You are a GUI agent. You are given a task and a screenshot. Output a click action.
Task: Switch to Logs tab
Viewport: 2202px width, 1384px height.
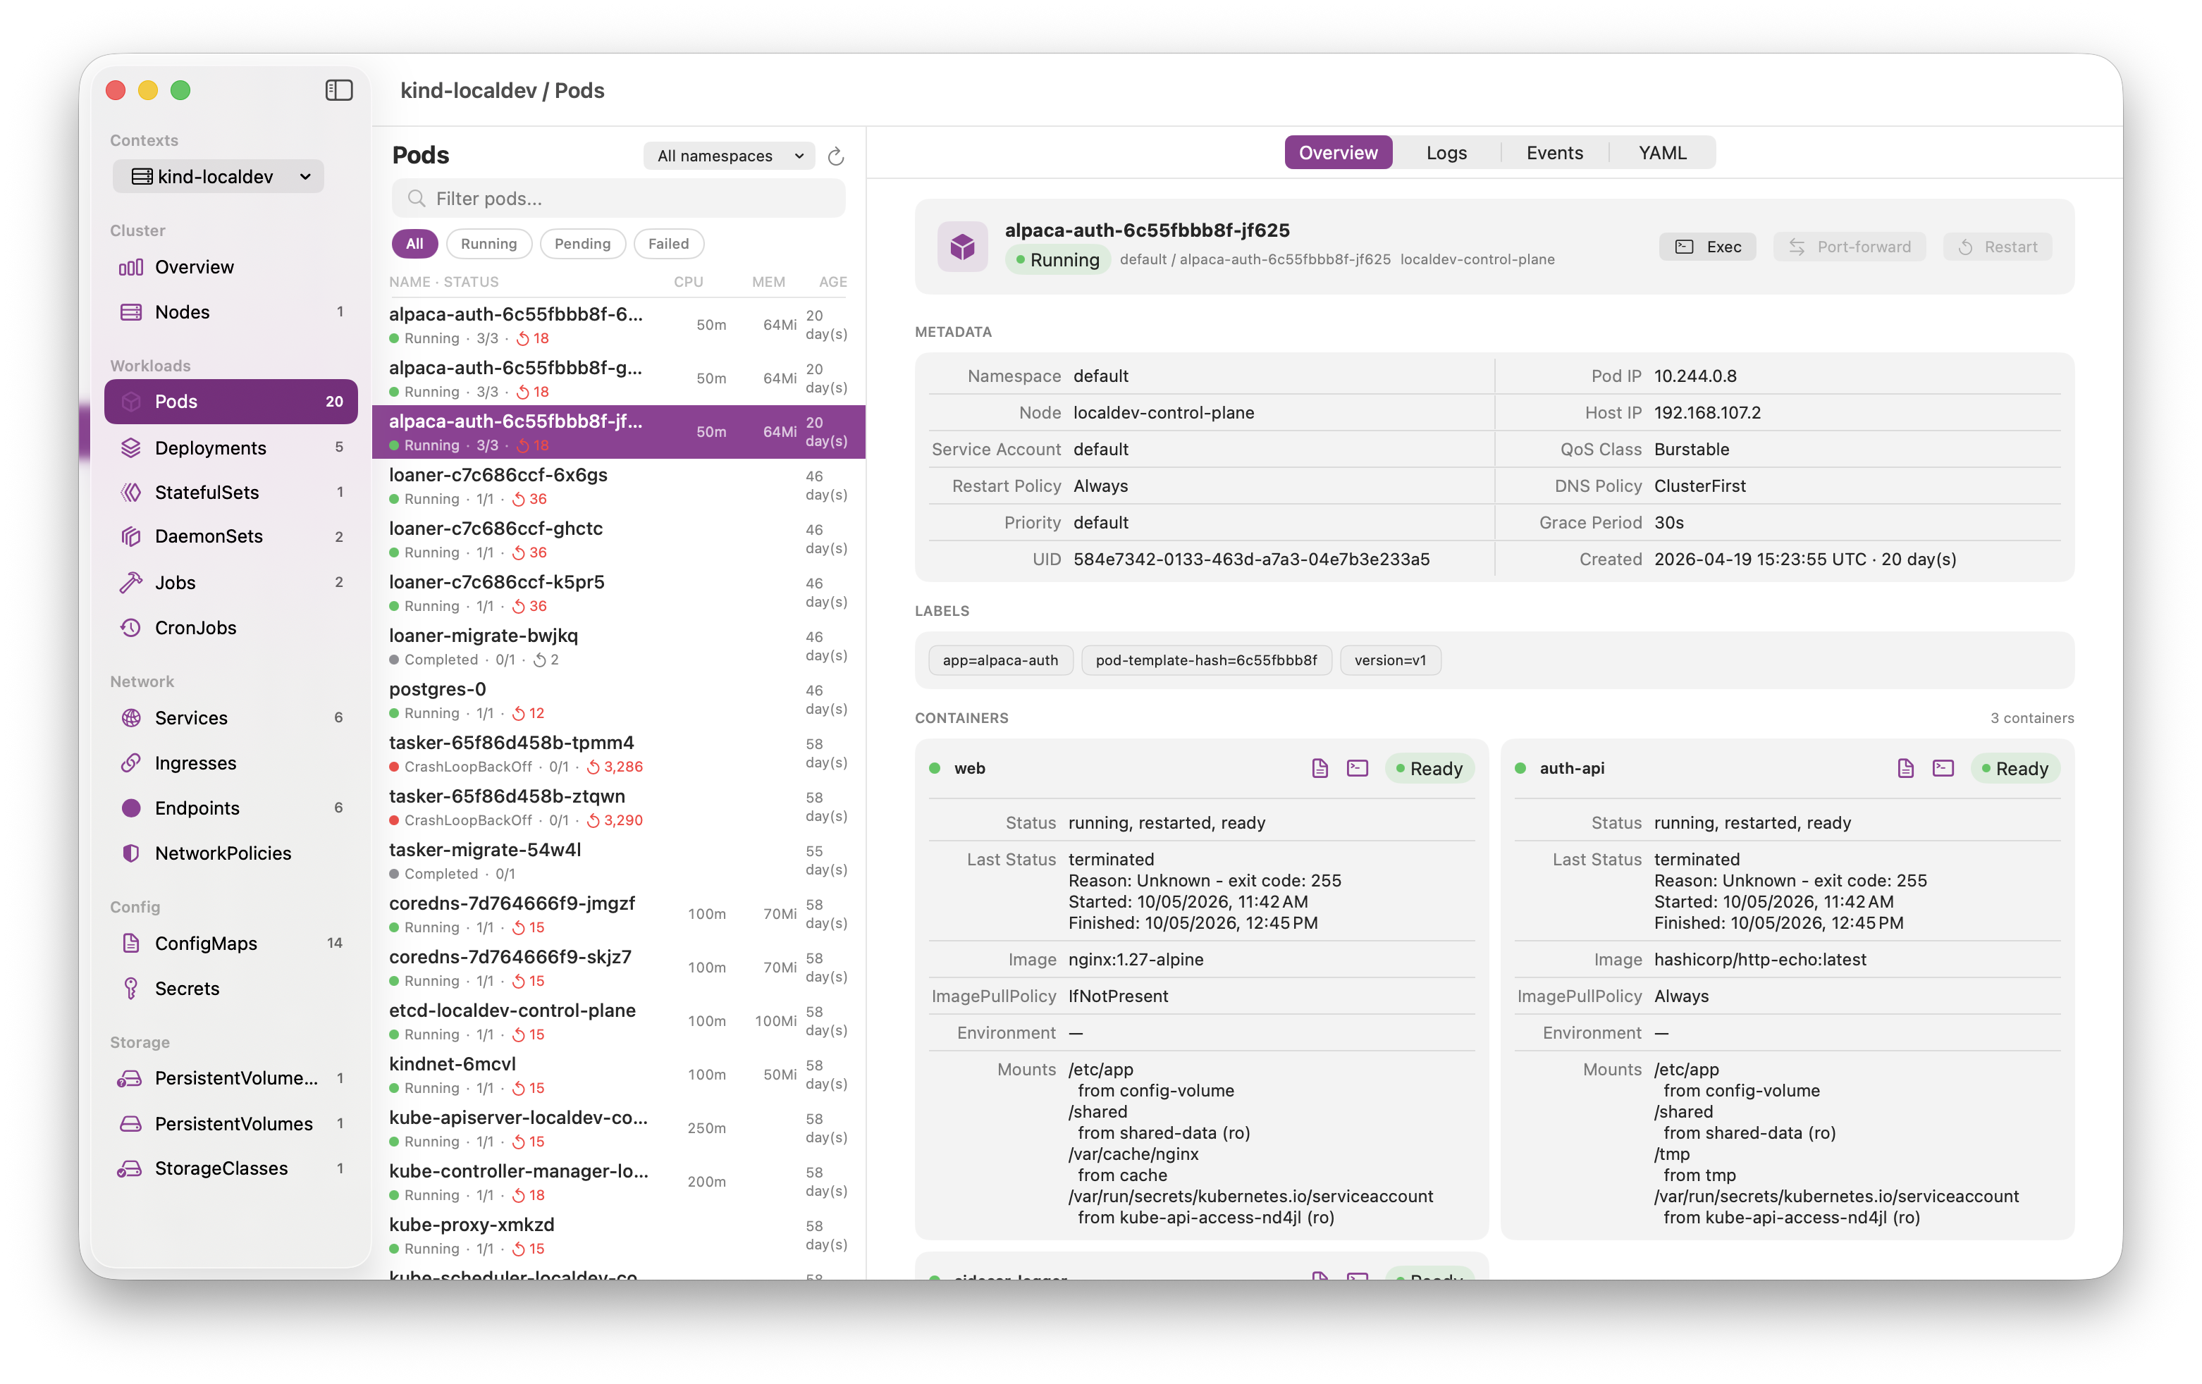[1446, 153]
